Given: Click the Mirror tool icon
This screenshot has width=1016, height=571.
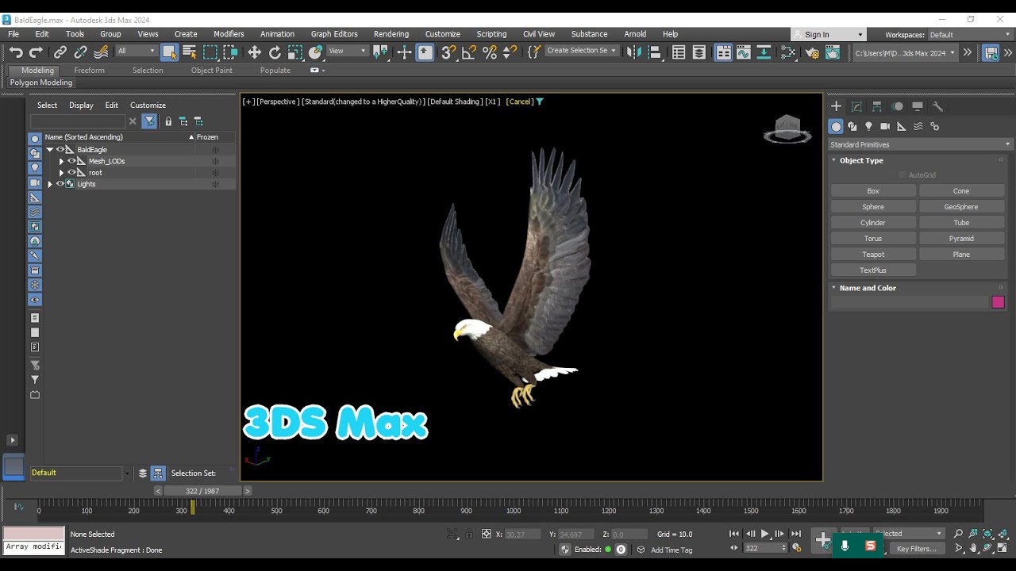Looking at the screenshot, I should click(634, 52).
